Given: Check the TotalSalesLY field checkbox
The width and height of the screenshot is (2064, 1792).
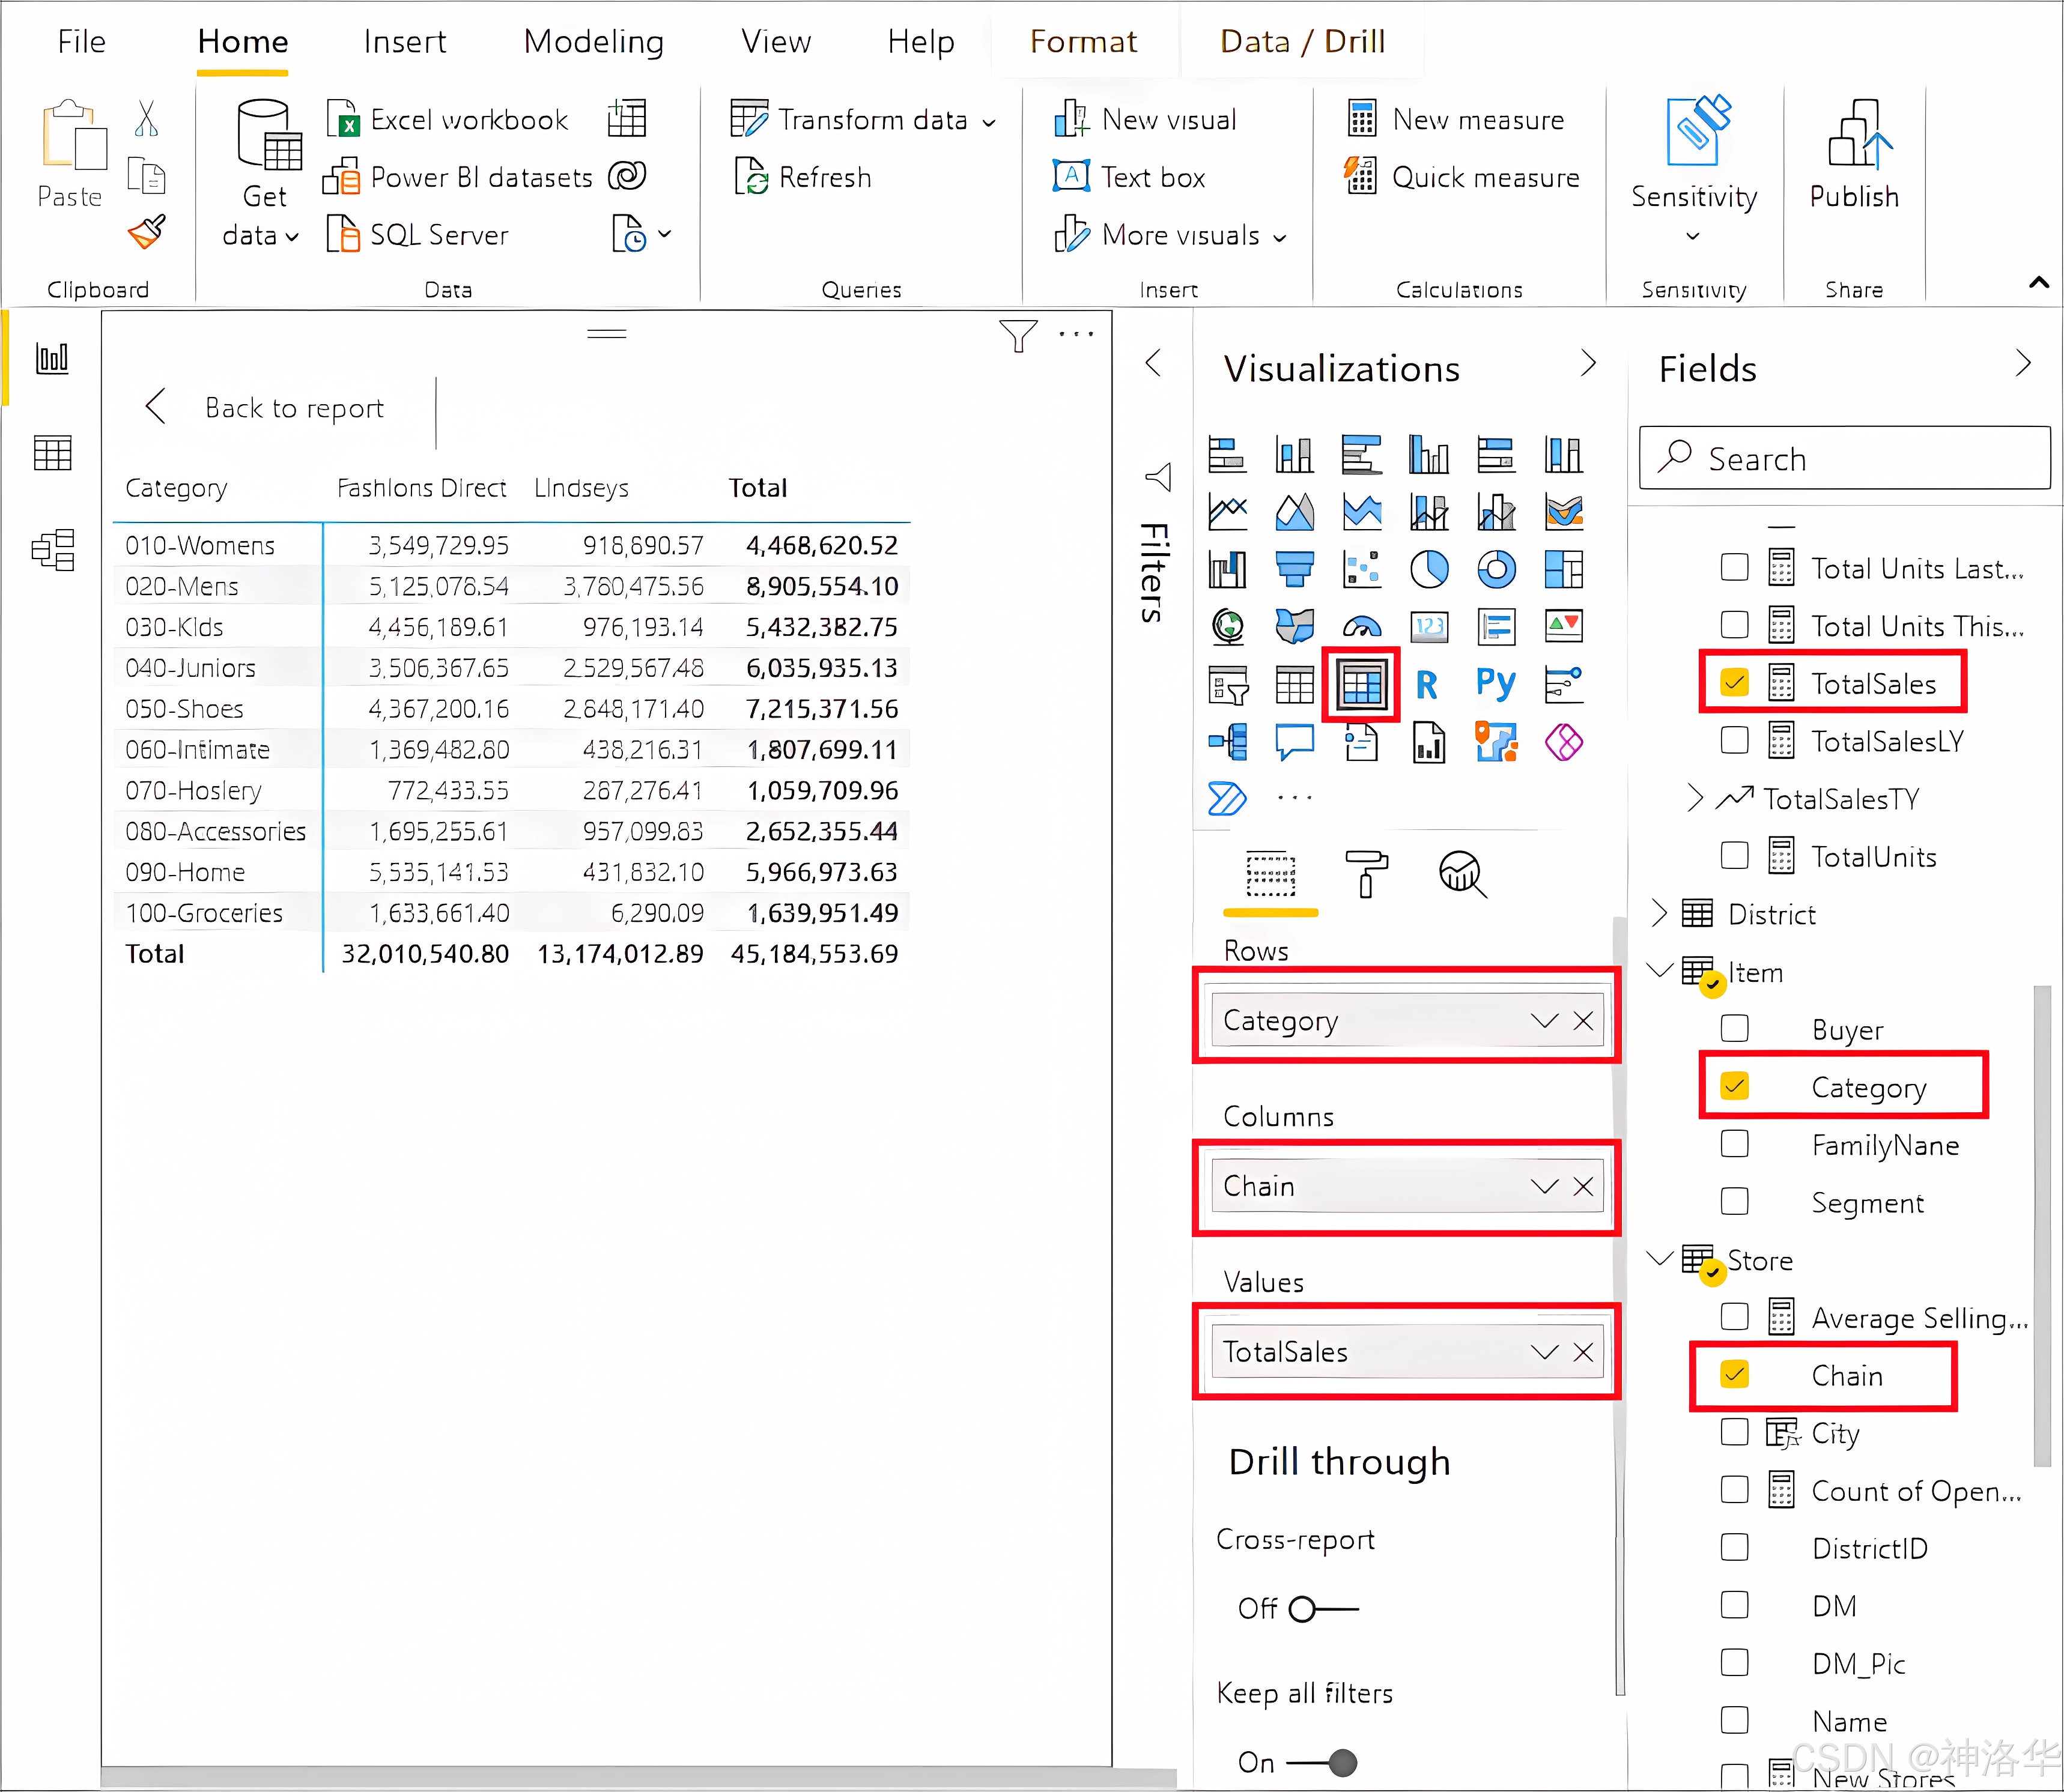Looking at the screenshot, I should click(x=1735, y=741).
